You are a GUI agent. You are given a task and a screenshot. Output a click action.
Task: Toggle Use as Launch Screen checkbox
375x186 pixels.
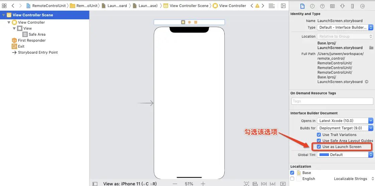pyautogui.click(x=319, y=147)
